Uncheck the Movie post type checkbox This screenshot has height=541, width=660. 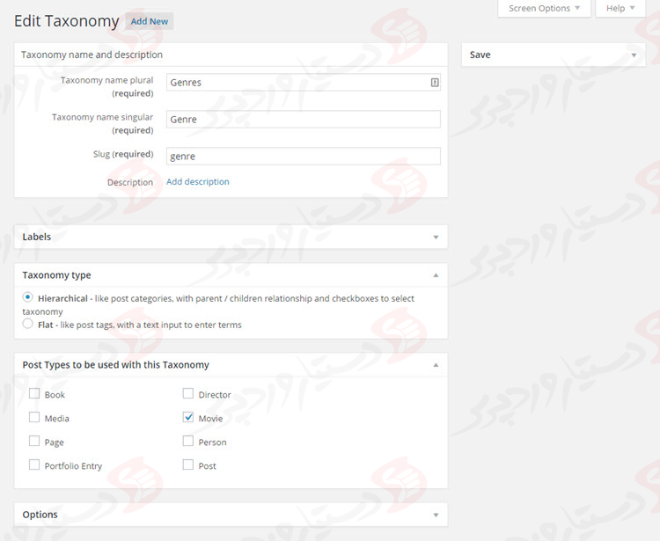[x=188, y=417]
